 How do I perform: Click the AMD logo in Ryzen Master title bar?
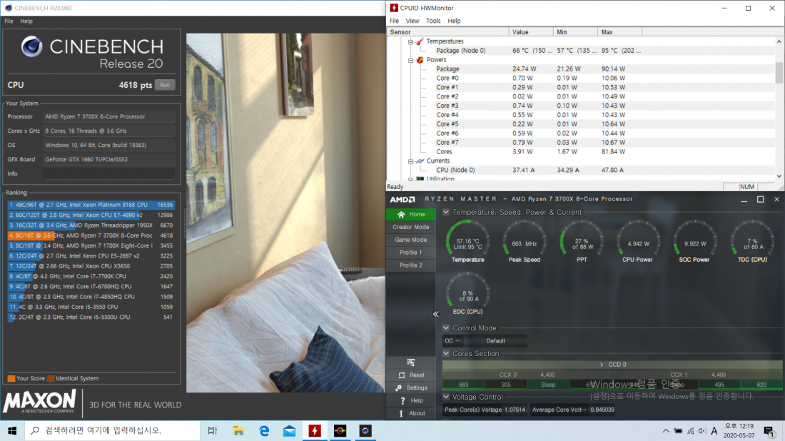(402, 199)
